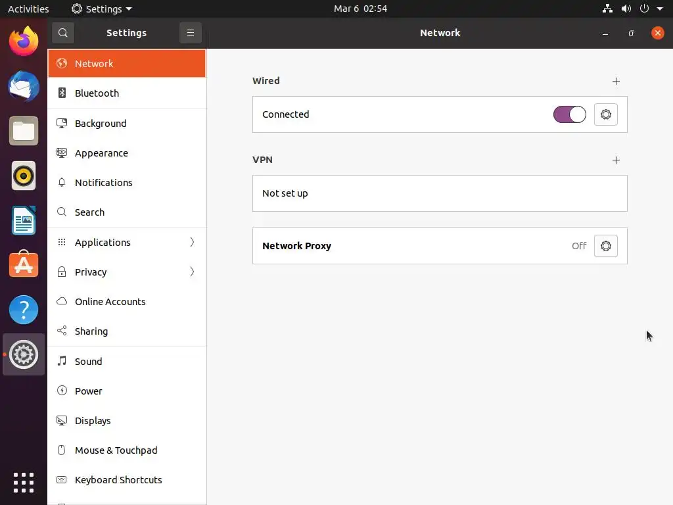Expand the Privacy settings chevron
The height and width of the screenshot is (505, 673).
click(192, 272)
